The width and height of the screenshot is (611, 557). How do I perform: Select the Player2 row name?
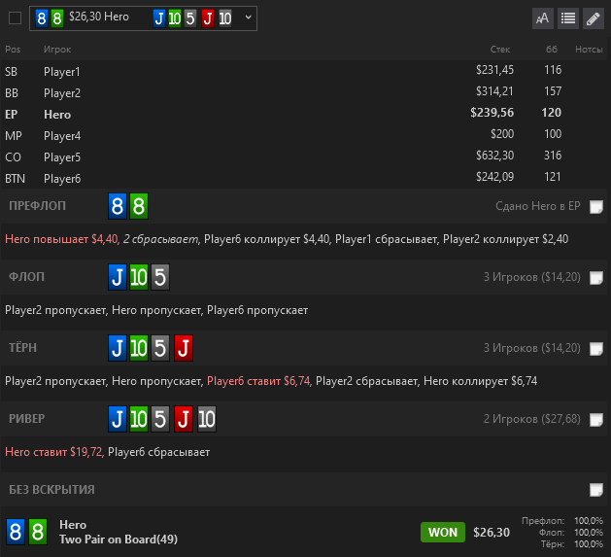(x=62, y=93)
